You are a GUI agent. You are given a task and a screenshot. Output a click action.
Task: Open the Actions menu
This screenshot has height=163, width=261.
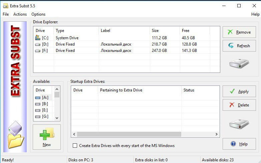pos(20,14)
